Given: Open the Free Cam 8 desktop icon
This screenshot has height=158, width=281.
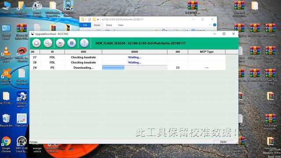Looking at the screenshot, I should point(22,120).
